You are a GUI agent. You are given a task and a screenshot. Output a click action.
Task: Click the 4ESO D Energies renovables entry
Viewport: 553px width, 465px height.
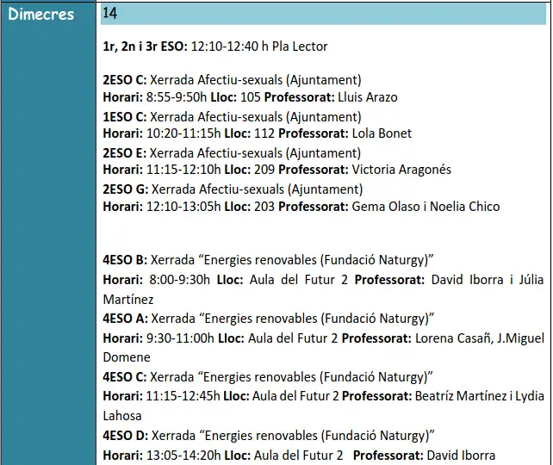[268, 435]
